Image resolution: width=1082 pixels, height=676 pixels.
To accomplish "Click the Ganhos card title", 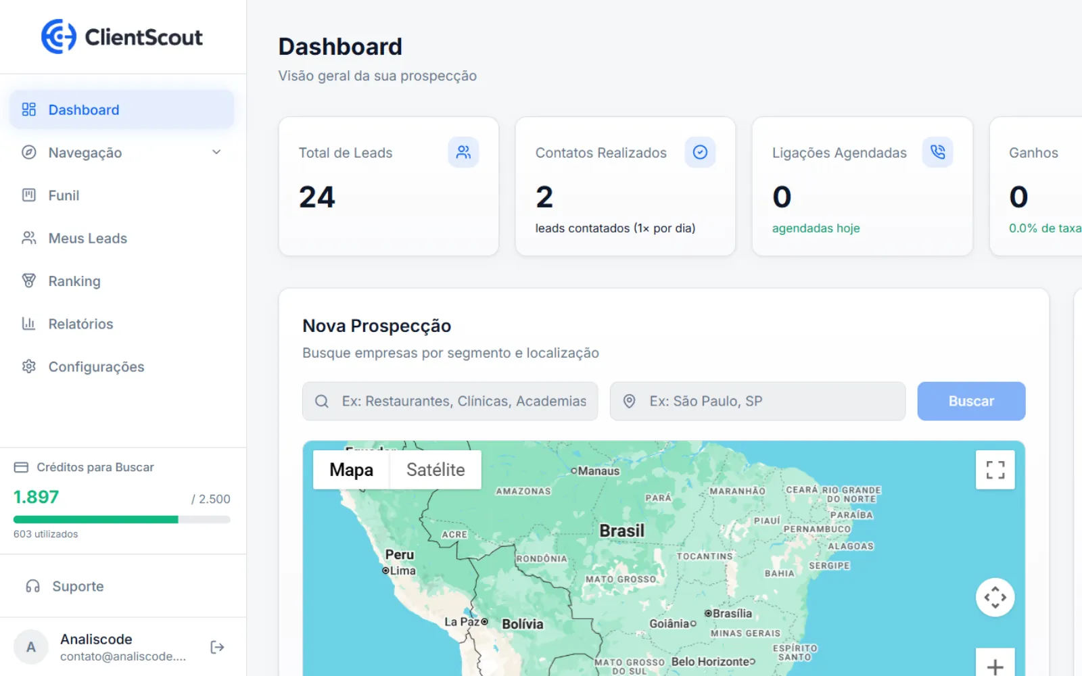I will 1033,153.
